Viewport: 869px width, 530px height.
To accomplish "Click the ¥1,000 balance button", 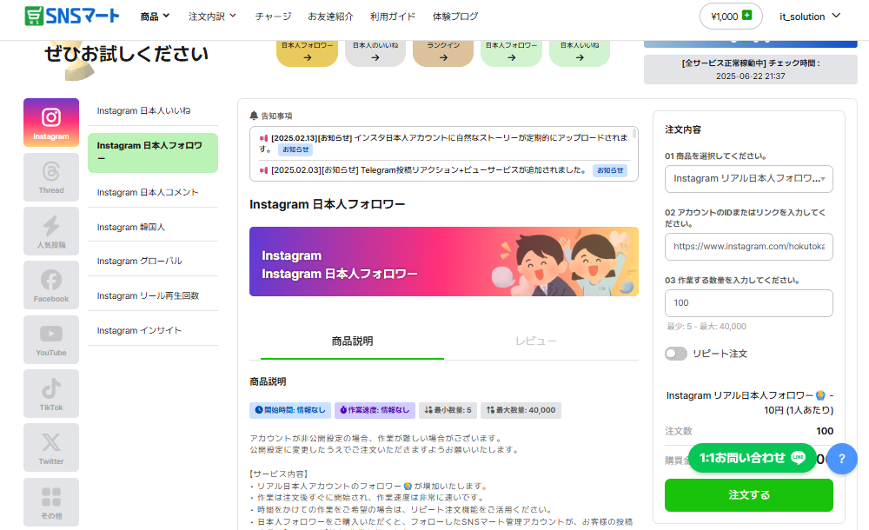I will [731, 17].
